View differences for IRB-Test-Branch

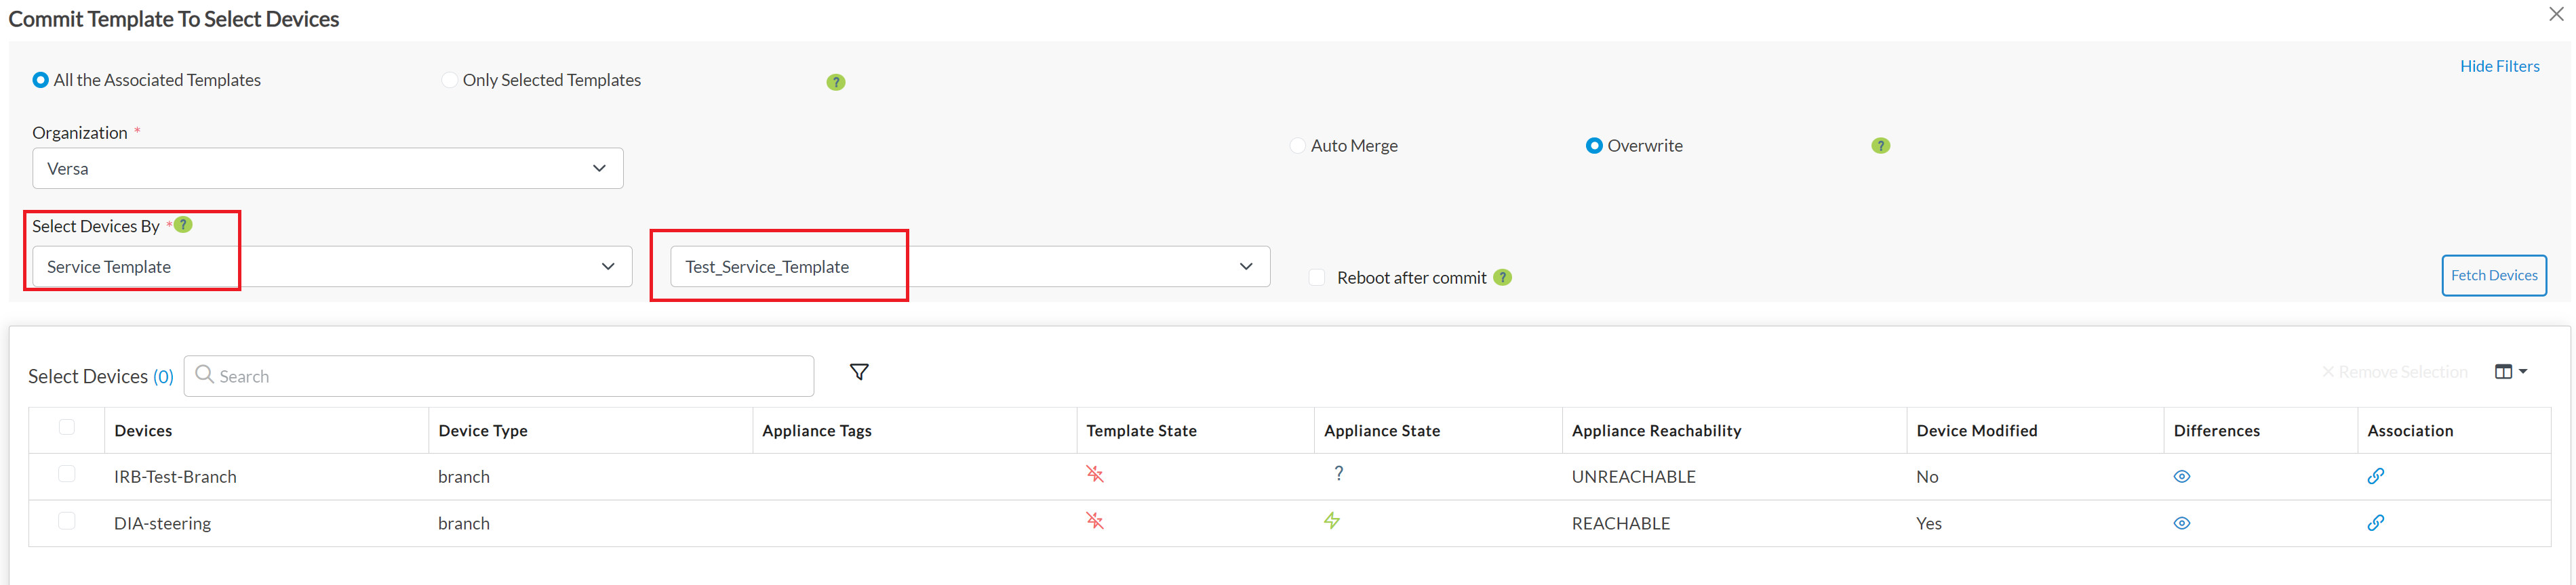coord(2182,477)
